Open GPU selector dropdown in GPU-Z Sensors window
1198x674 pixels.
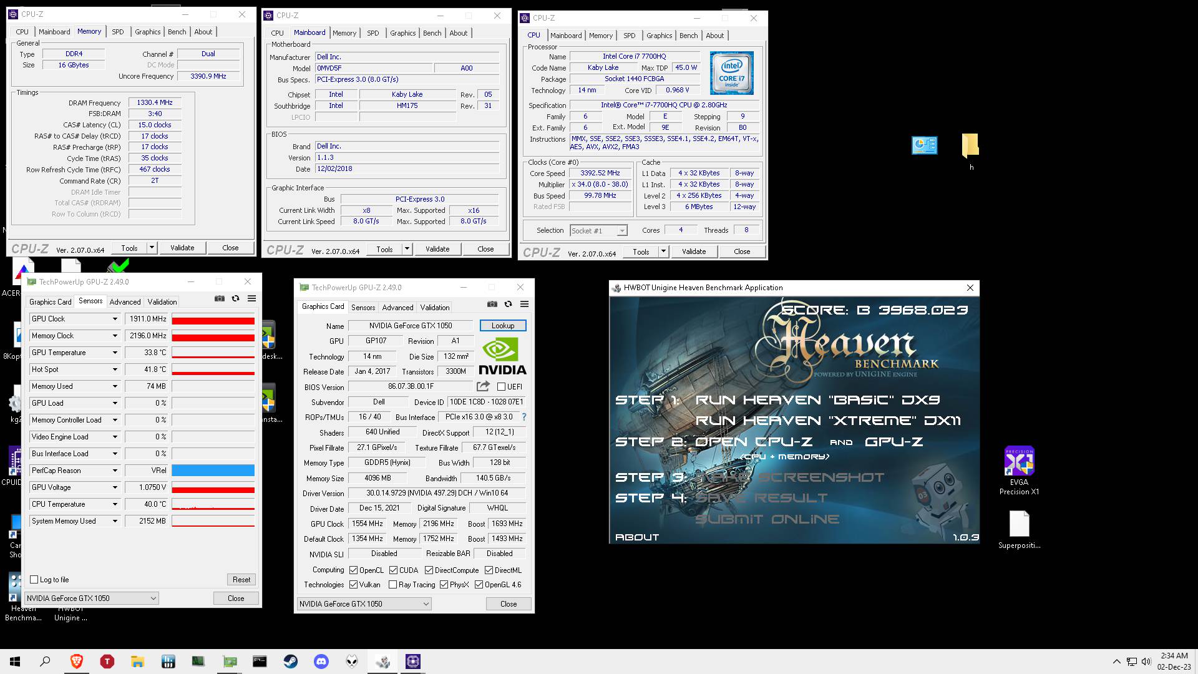click(92, 598)
